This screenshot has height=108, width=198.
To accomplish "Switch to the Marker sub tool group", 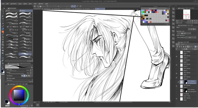I will click(26, 11).
